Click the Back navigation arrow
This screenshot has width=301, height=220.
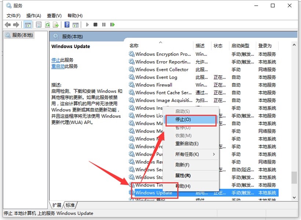(8, 25)
